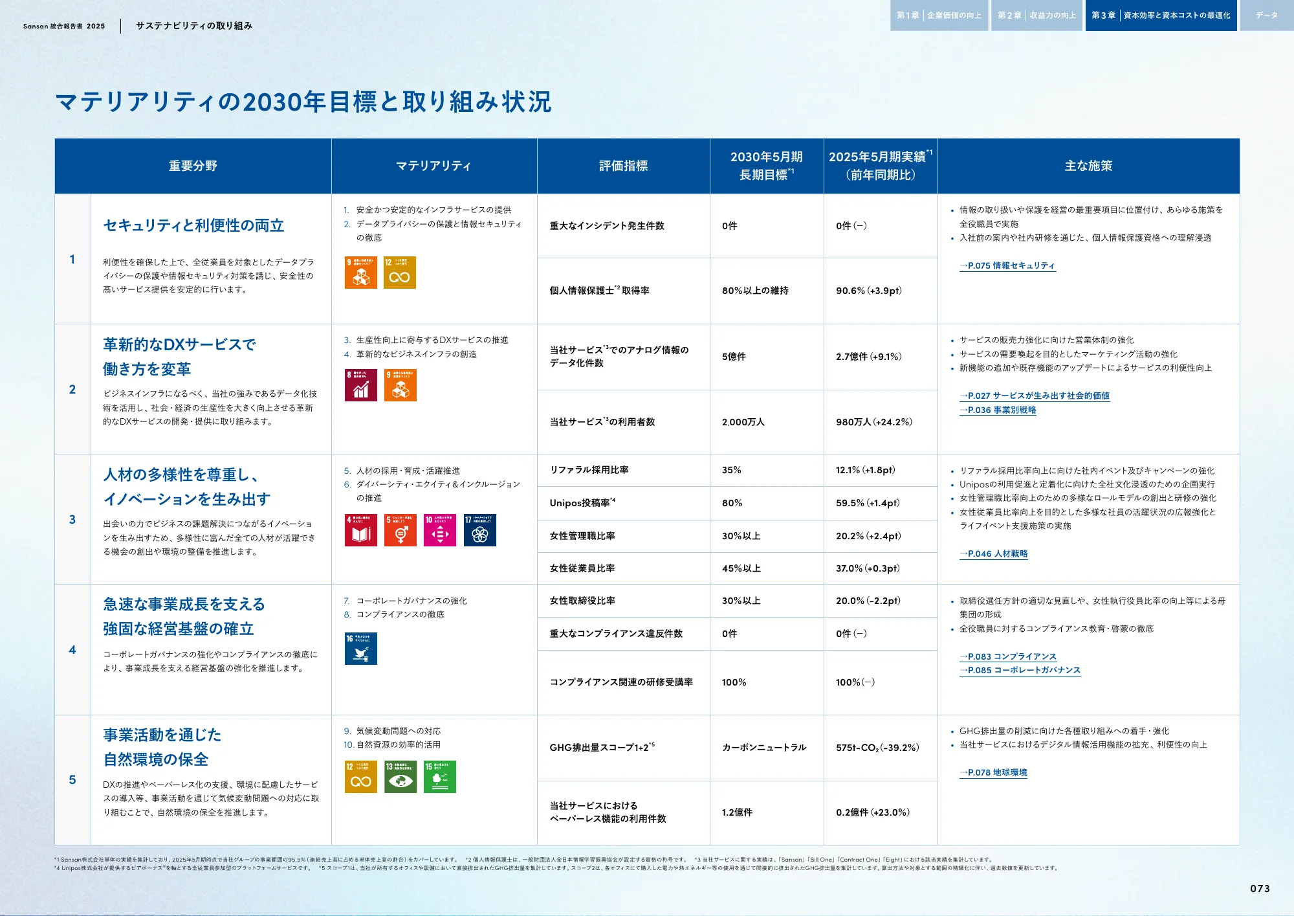This screenshot has height=916, width=1294.
Task: Open the P.075 情報セキュリティ link
Action: pyautogui.click(x=1008, y=264)
